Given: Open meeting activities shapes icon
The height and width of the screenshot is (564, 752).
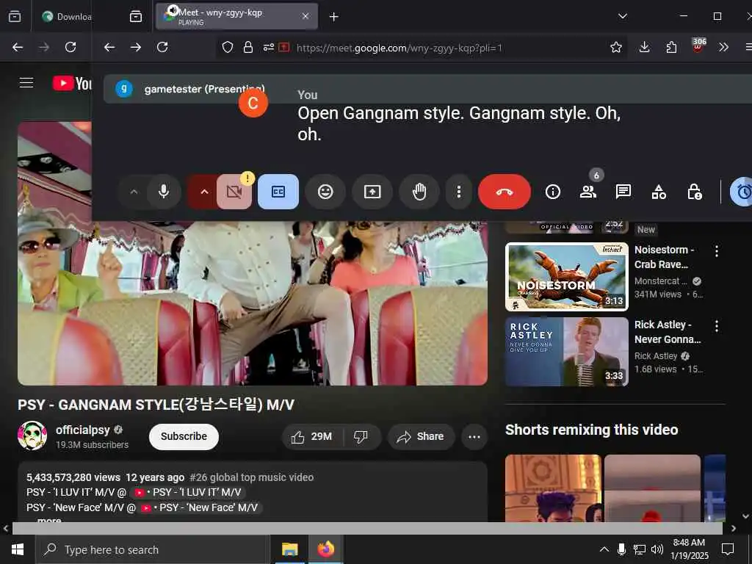Looking at the screenshot, I should [659, 192].
